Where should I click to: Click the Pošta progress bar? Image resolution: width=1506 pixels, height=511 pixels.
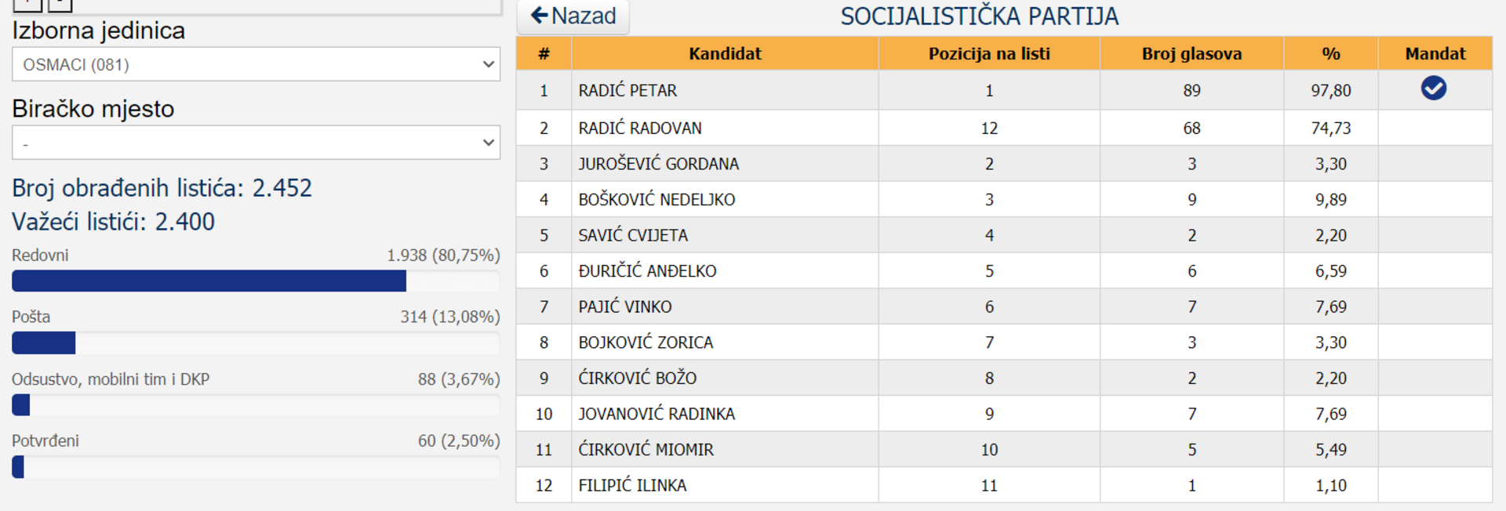256,342
